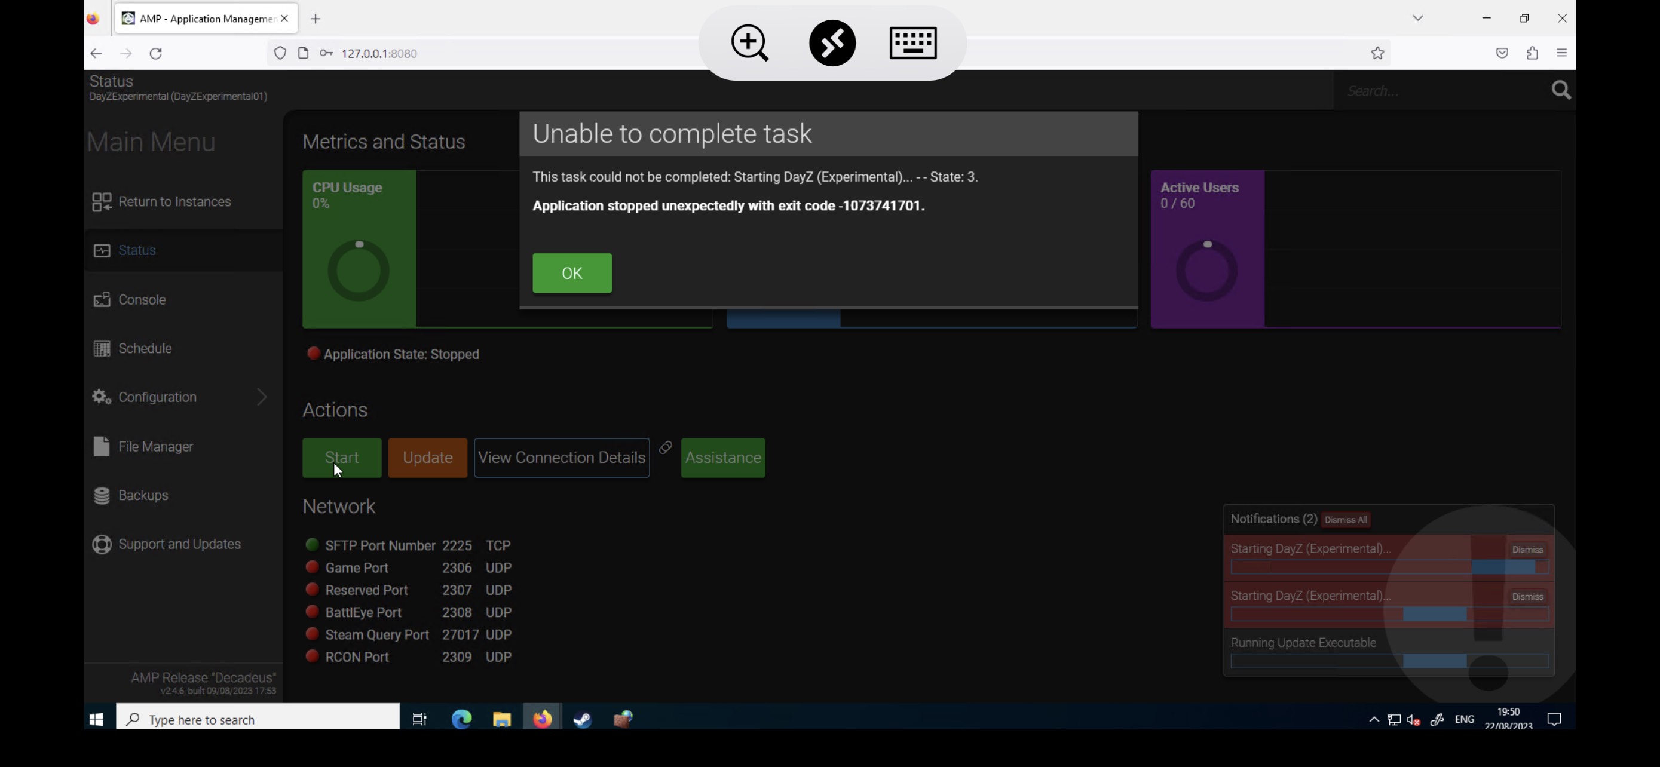This screenshot has height=767, width=1660.
Task: Open View Connection Details
Action: pos(561,457)
